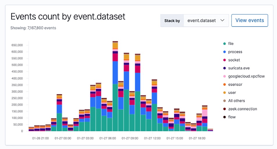Click the 01-27 09:00 axis label
This screenshot has width=277, height=149.
[129, 138]
